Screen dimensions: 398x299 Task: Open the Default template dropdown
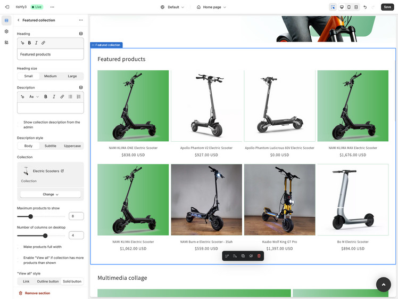pos(172,7)
